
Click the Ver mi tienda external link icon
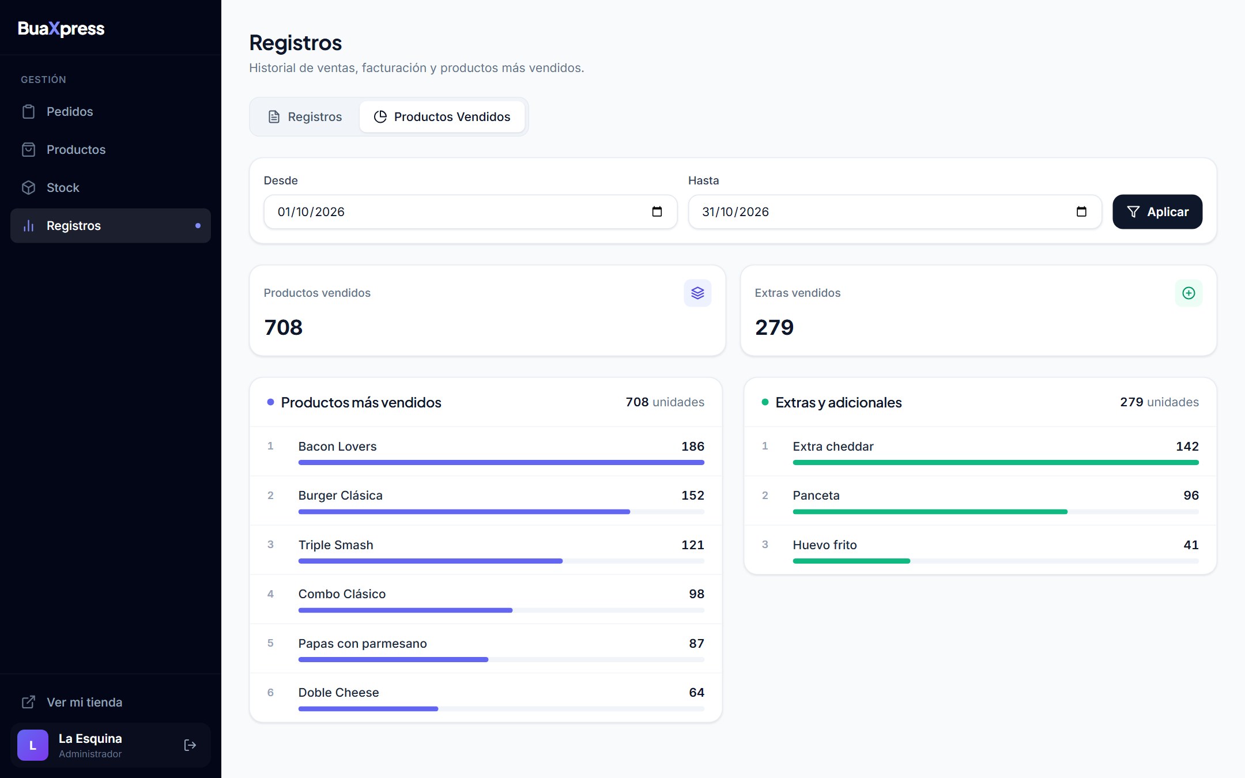click(28, 702)
